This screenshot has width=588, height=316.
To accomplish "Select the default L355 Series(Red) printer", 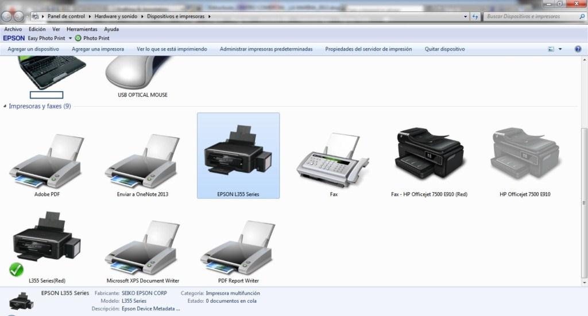I will tap(47, 236).
